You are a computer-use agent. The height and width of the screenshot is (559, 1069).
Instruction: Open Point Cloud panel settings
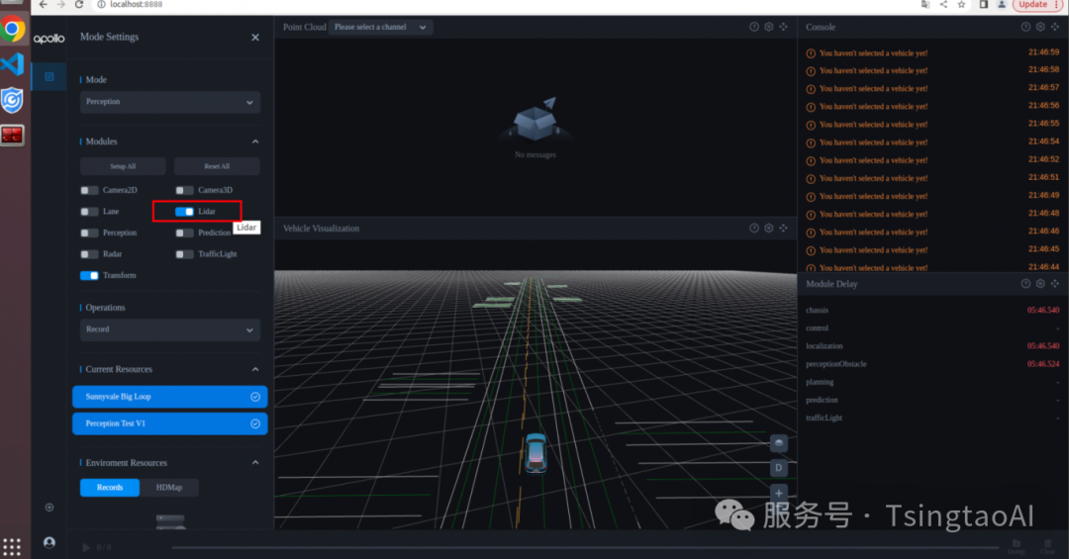(x=768, y=27)
